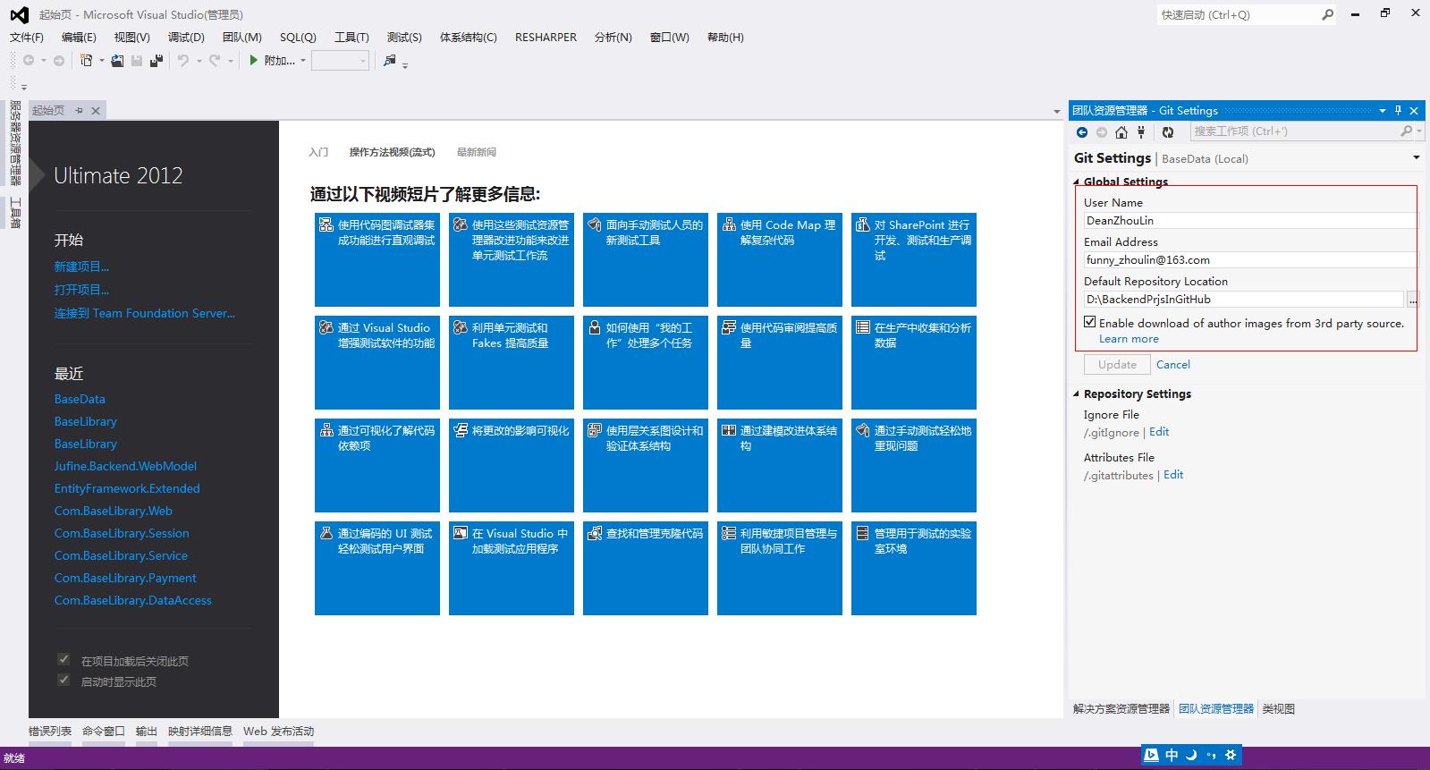Image resolution: width=1430 pixels, height=770 pixels.
Task: Click the navigate forward toolbar icon
Action: (x=59, y=60)
